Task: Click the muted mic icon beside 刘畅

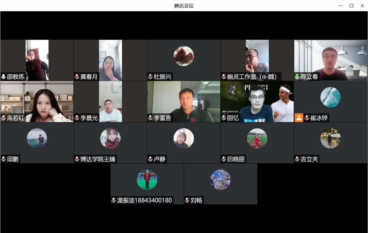Action: 187,200
